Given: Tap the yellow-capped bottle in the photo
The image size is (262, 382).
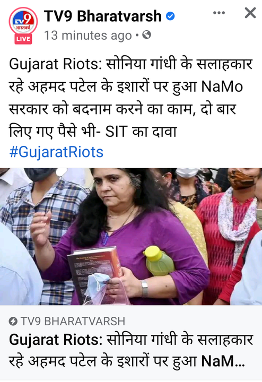Looking at the screenshot, I should pyautogui.click(x=159, y=261).
